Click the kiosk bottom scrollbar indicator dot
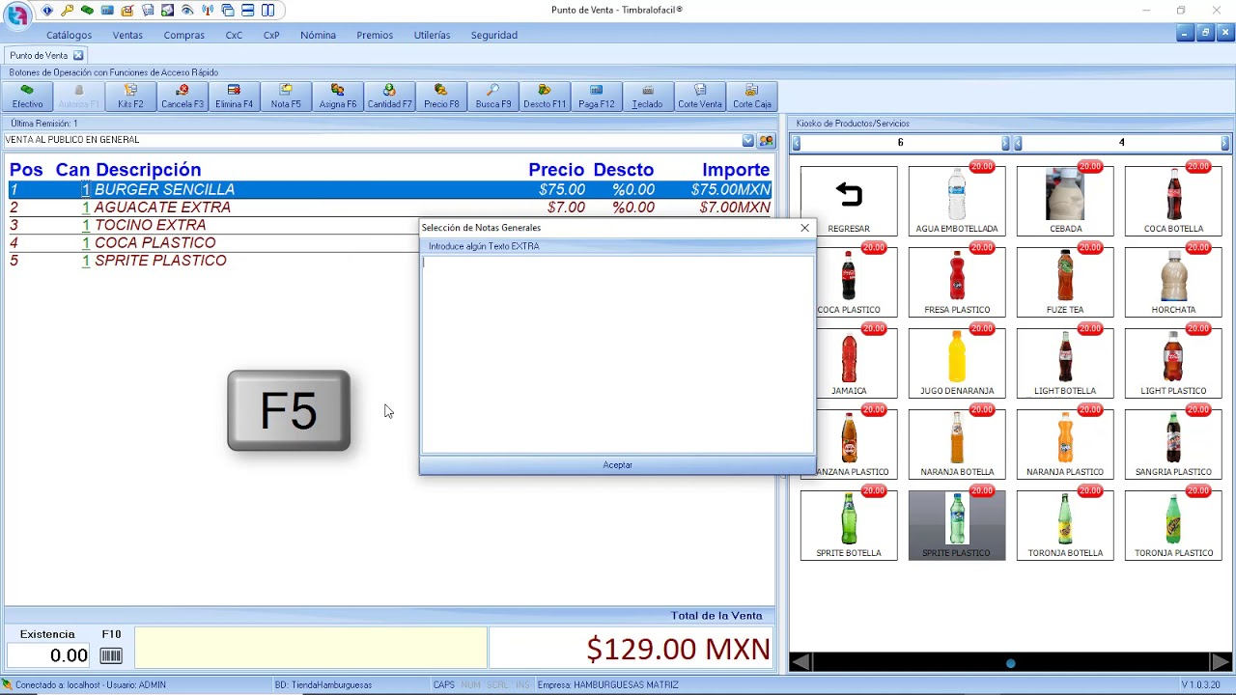Image resolution: width=1236 pixels, height=695 pixels. click(1011, 663)
